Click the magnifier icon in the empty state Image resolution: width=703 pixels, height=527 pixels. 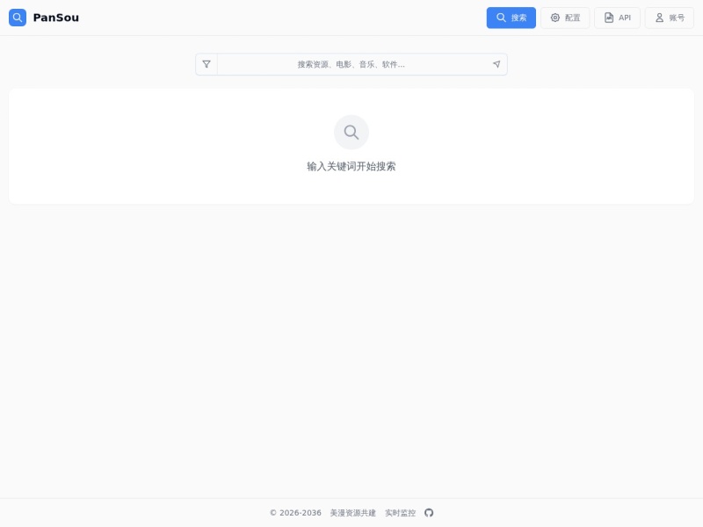(351, 133)
